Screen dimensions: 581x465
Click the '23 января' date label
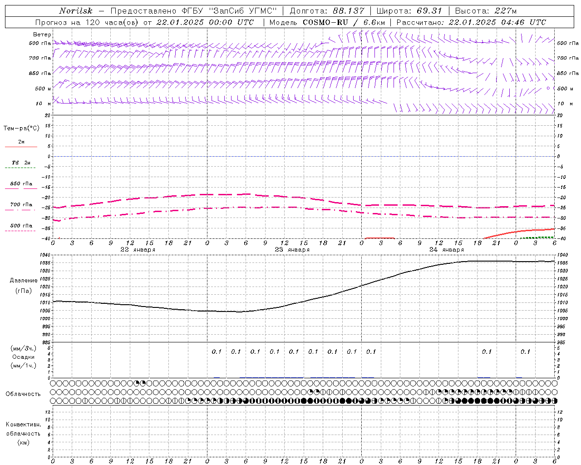coord(292,249)
